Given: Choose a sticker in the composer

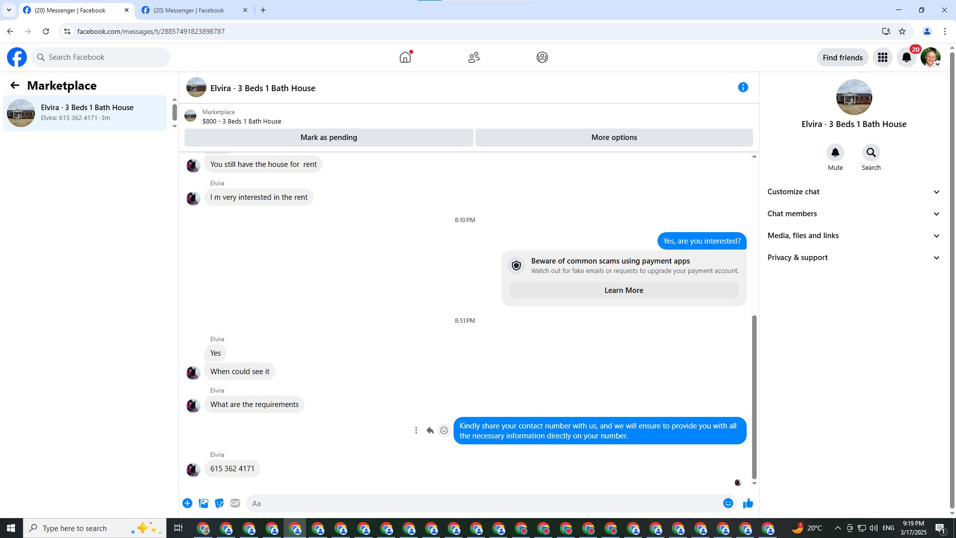Looking at the screenshot, I should (219, 503).
